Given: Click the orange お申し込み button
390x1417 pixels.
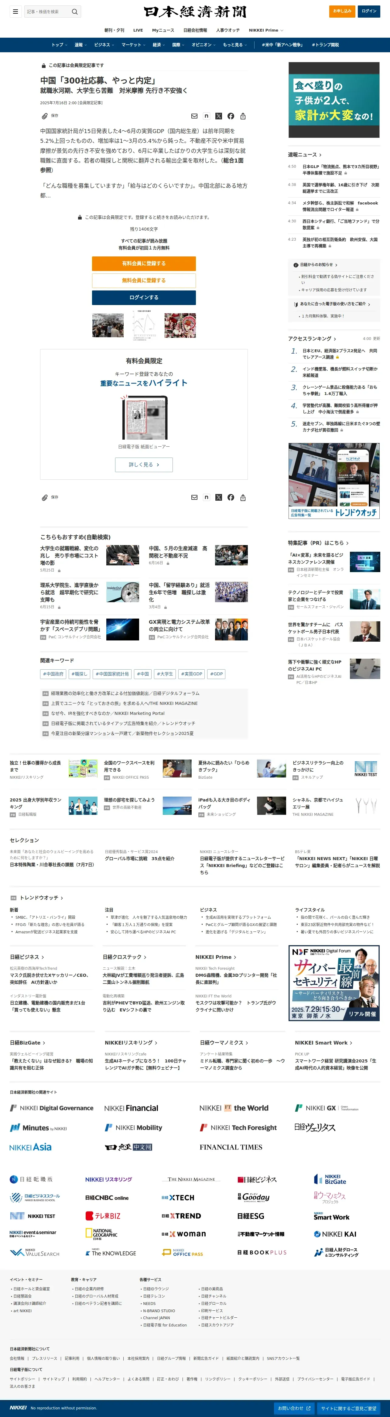Looking at the screenshot, I should pyautogui.click(x=342, y=11).
